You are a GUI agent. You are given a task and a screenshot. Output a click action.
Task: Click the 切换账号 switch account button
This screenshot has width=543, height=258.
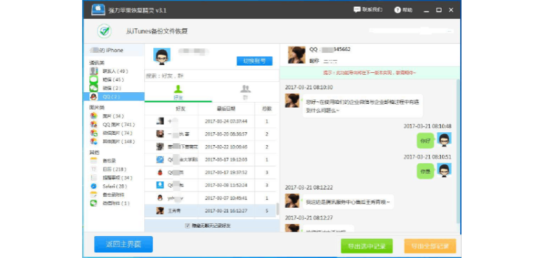255,61
